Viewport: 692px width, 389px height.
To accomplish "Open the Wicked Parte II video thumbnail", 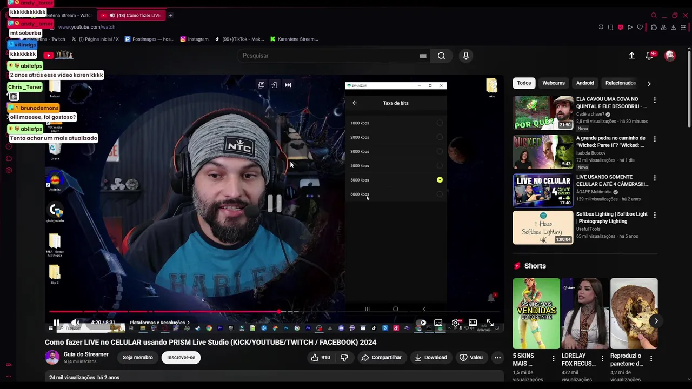I will point(543,151).
